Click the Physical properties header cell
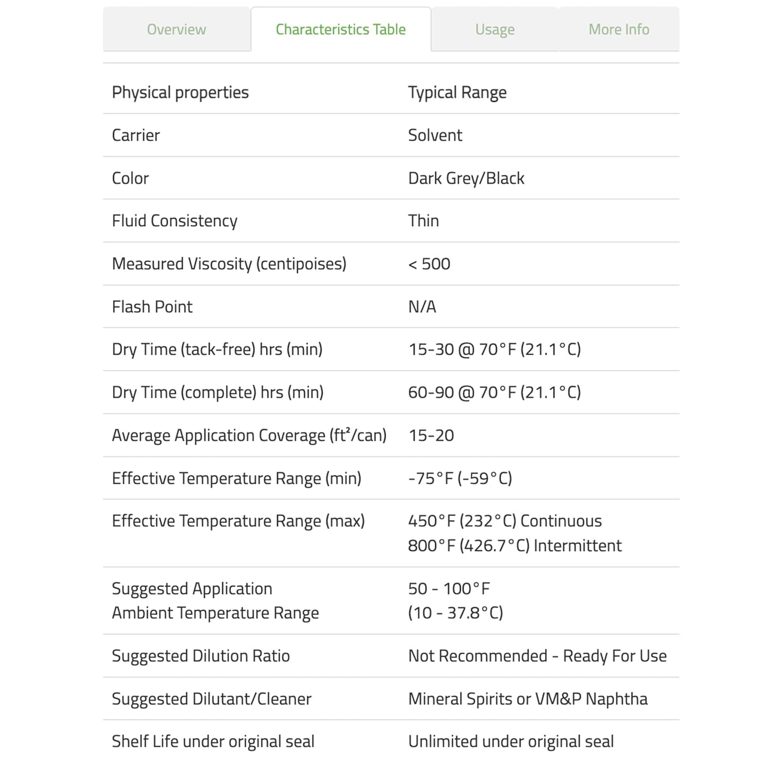Image resolution: width=767 pixels, height=767 pixels. coord(180,92)
